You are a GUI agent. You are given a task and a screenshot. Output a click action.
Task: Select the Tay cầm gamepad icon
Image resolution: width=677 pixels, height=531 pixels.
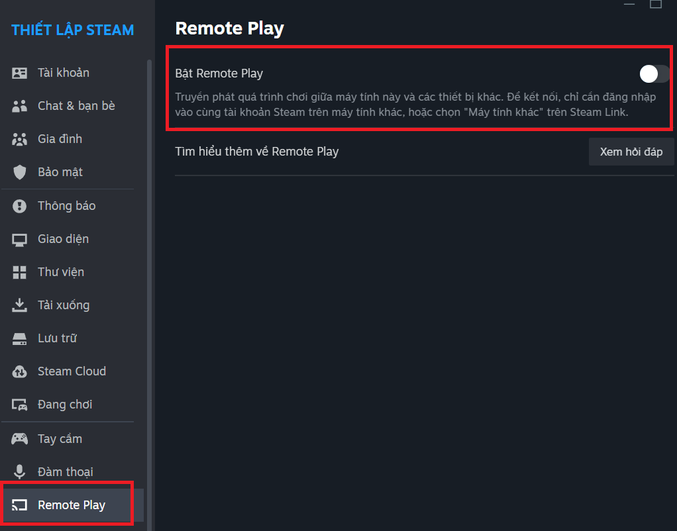click(x=19, y=439)
